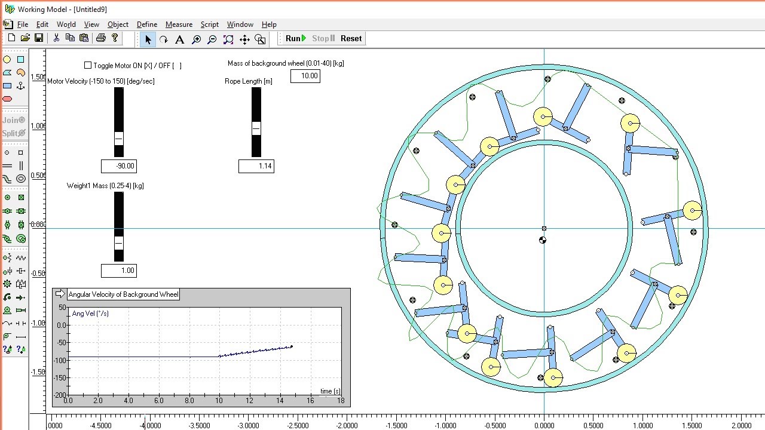Select the Pan move-arrows tool
The height and width of the screenshot is (430, 765).
(x=244, y=39)
